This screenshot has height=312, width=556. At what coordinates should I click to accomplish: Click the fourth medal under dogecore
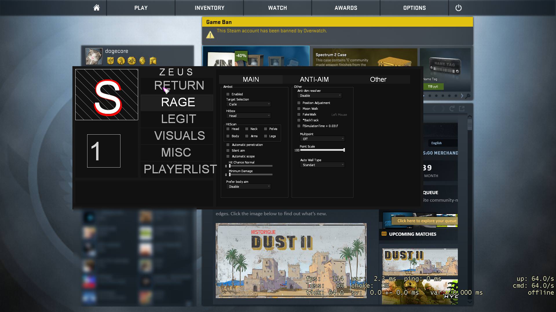pyautogui.click(x=142, y=60)
